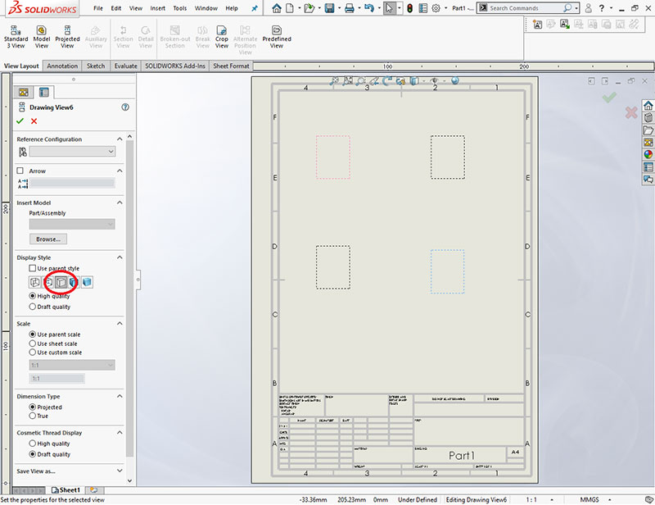Select the Projected View tool
The width and height of the screenshot is (655, 505).
[67, 37]
